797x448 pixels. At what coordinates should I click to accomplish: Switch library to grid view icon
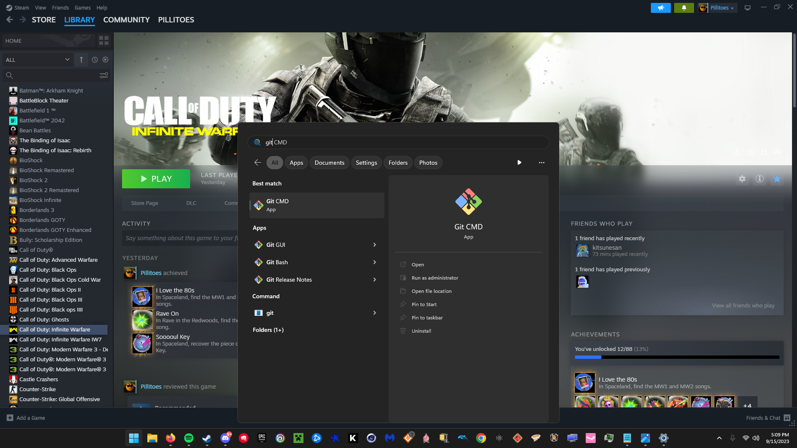104,41
